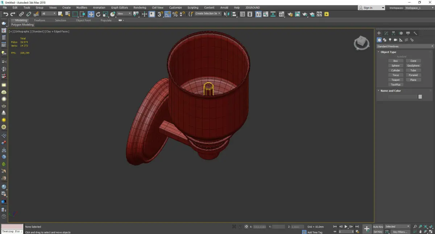This screenshot has height=234, width=435.
Task: Open the Sign In dropdown
Action: [x=372, y=8]
